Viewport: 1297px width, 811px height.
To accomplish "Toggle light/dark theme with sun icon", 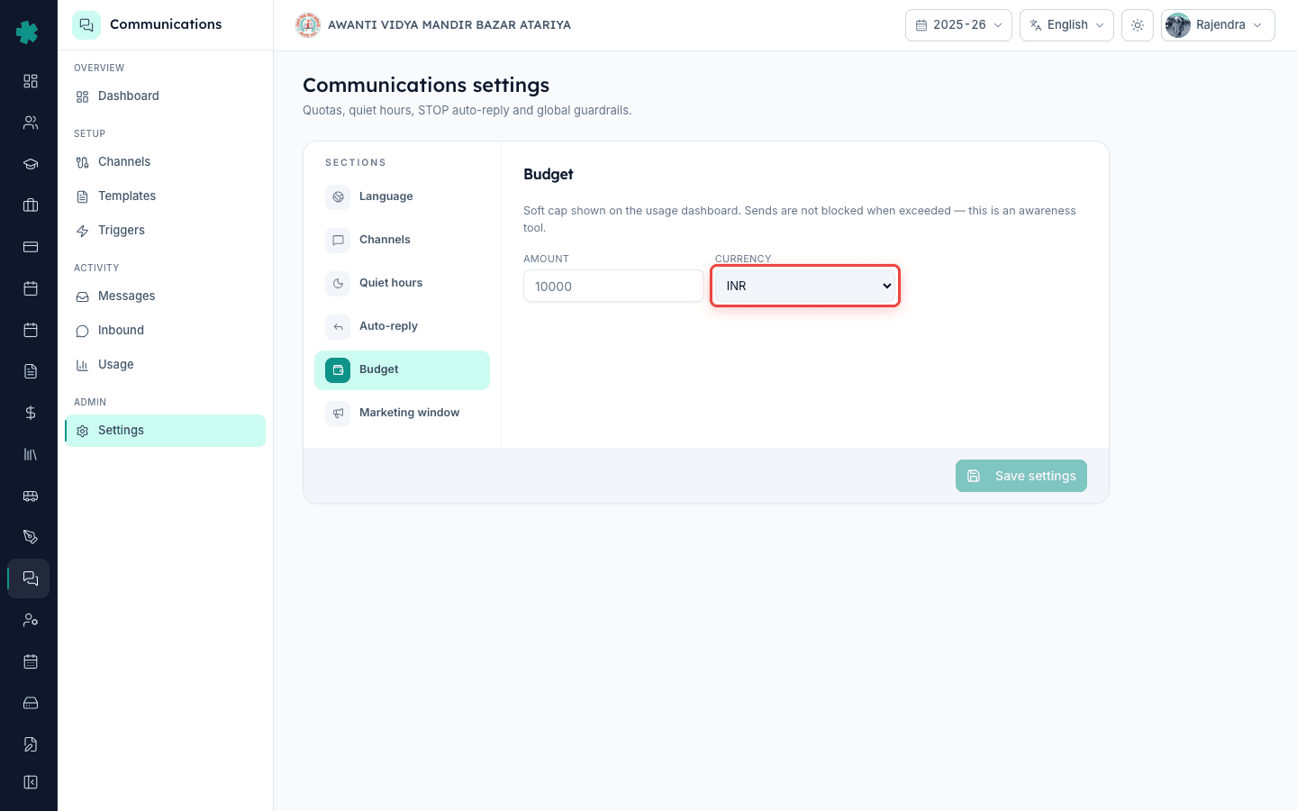I will (x=1138, y=25).
